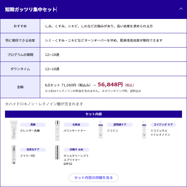This screenshot has height=187, width=187.
Task: Click the バランサートナー bottle image
Action: tap(57, 129)
